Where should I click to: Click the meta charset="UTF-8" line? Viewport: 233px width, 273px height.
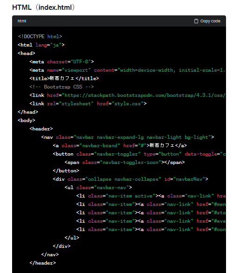[62, 61]
